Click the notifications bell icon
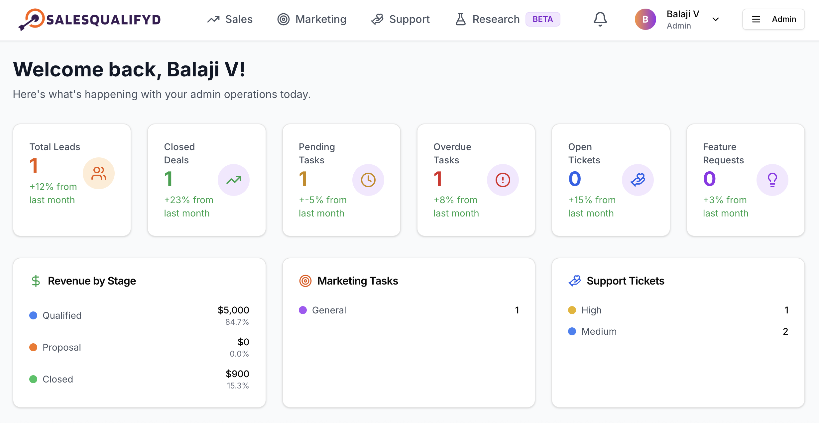819x423 pixels. [600, 19]
